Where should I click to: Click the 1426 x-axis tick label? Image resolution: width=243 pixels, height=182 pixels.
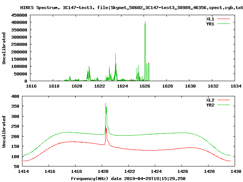pyautogui.click(x=183, y=171)
